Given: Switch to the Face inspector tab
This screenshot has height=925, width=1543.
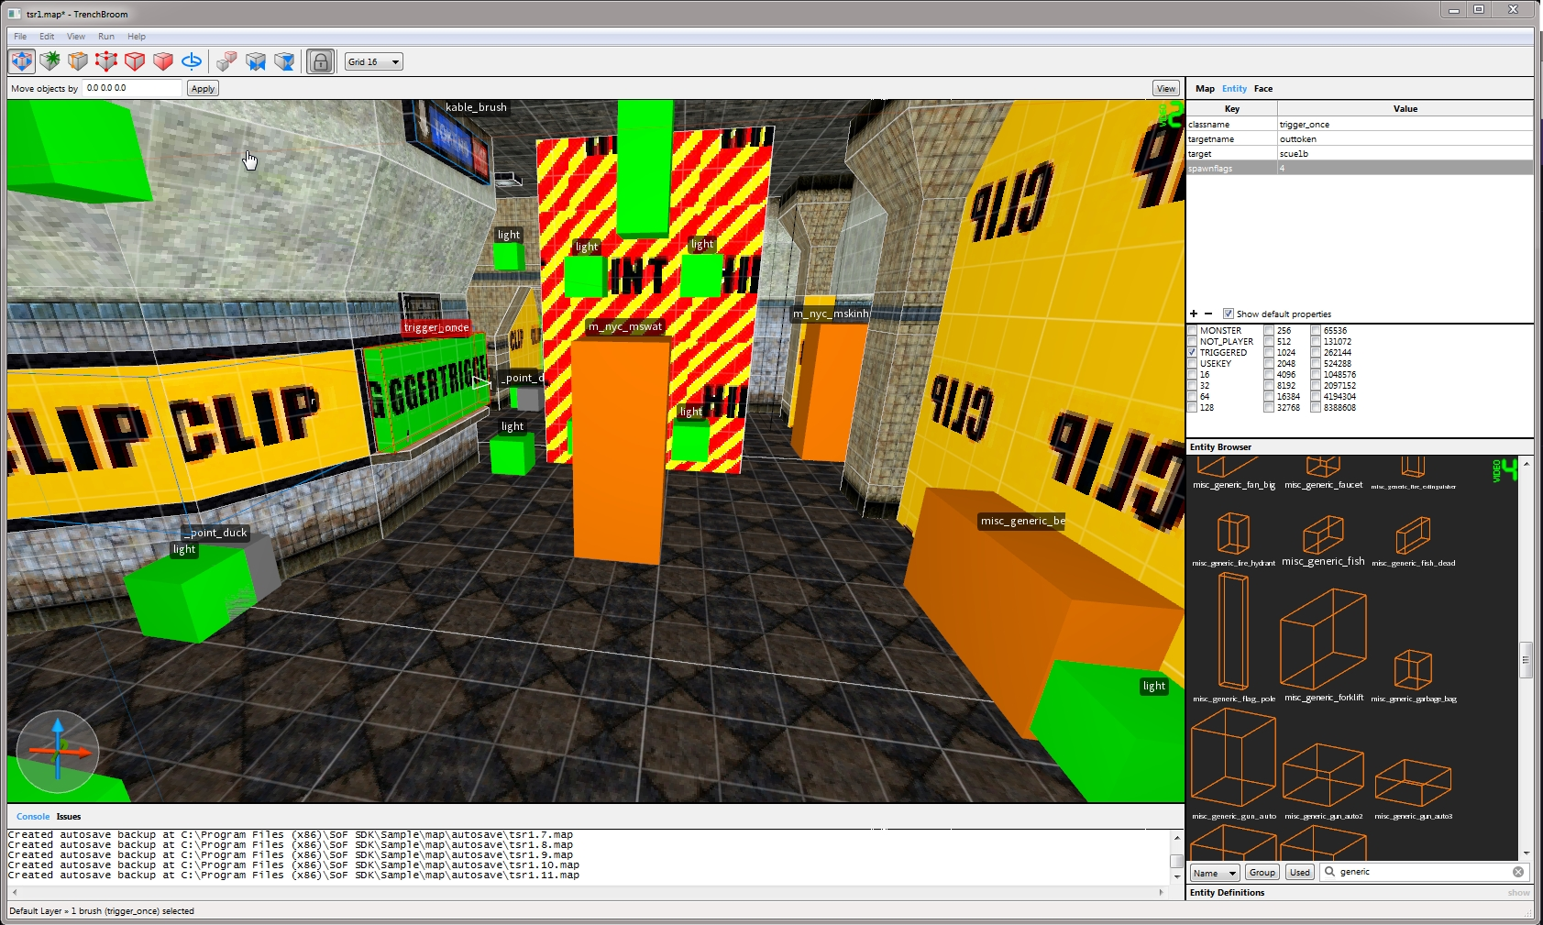Looking at the screenshot, I should 1263,89.
